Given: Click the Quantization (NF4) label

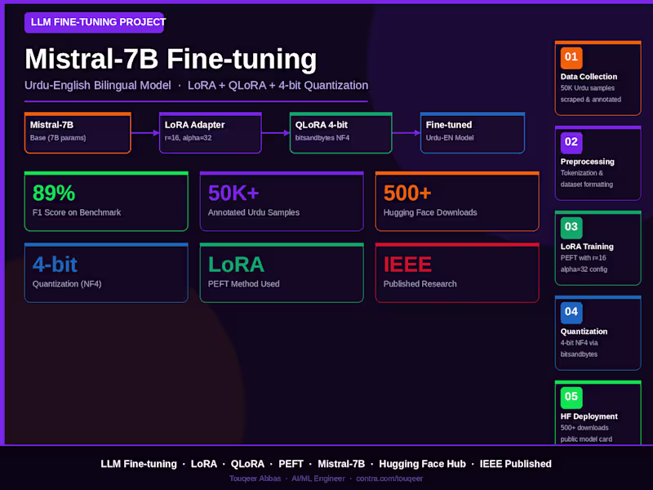Looking at the screenshot, I should [x=67, y=284].
